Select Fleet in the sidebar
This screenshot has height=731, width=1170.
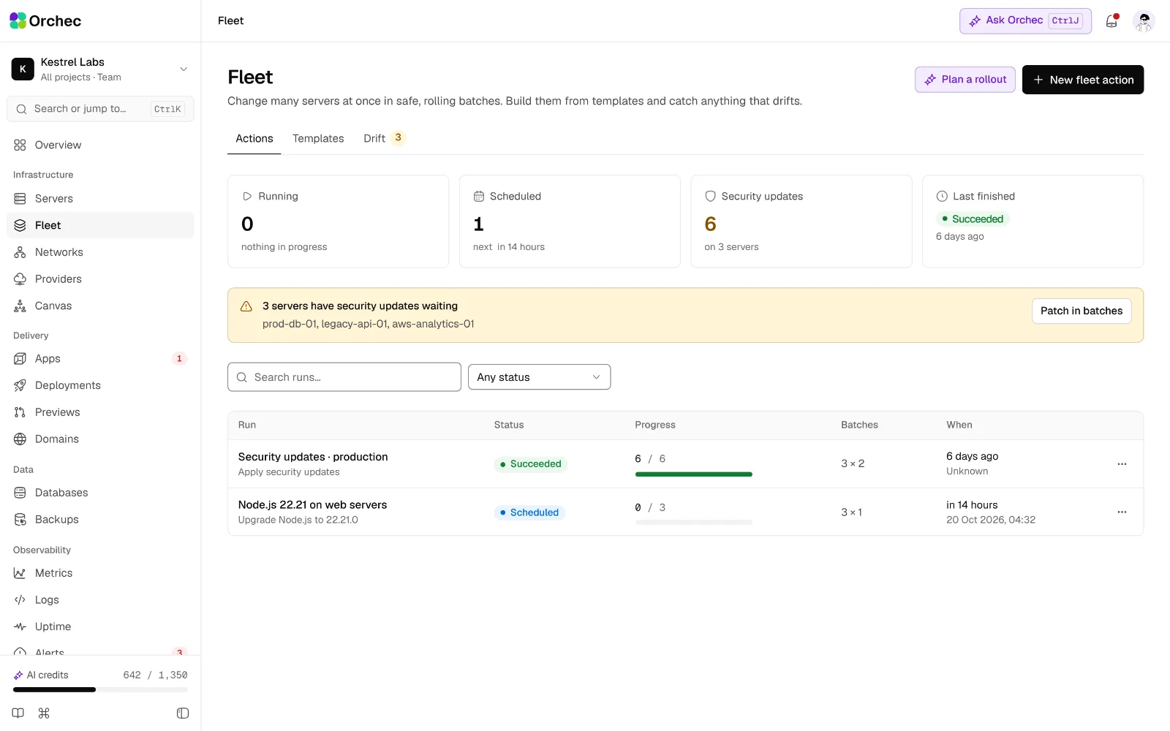point(100,225)
